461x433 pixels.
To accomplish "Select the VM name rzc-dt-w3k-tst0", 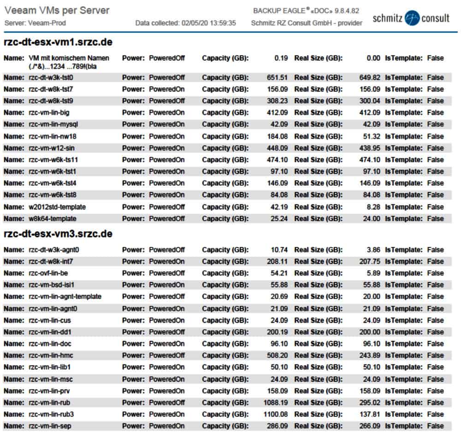I will point(51,77).
